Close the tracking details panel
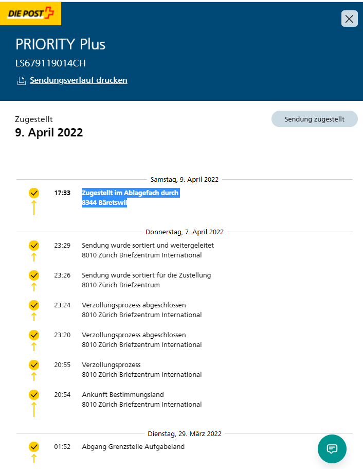363x469 pixels. point(349,19)
